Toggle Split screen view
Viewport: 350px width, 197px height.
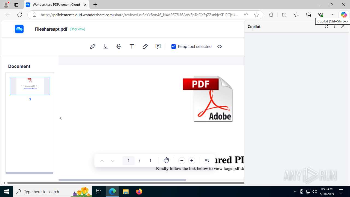point(284,15)
